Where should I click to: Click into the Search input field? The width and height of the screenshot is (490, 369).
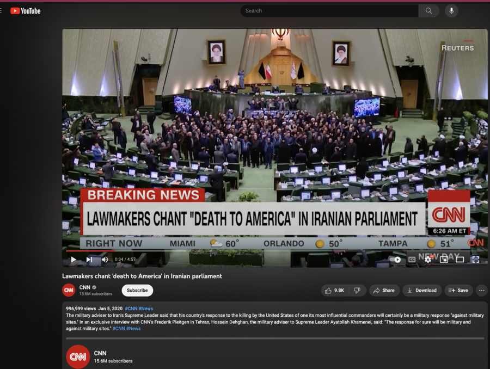[x=329, y=11]
